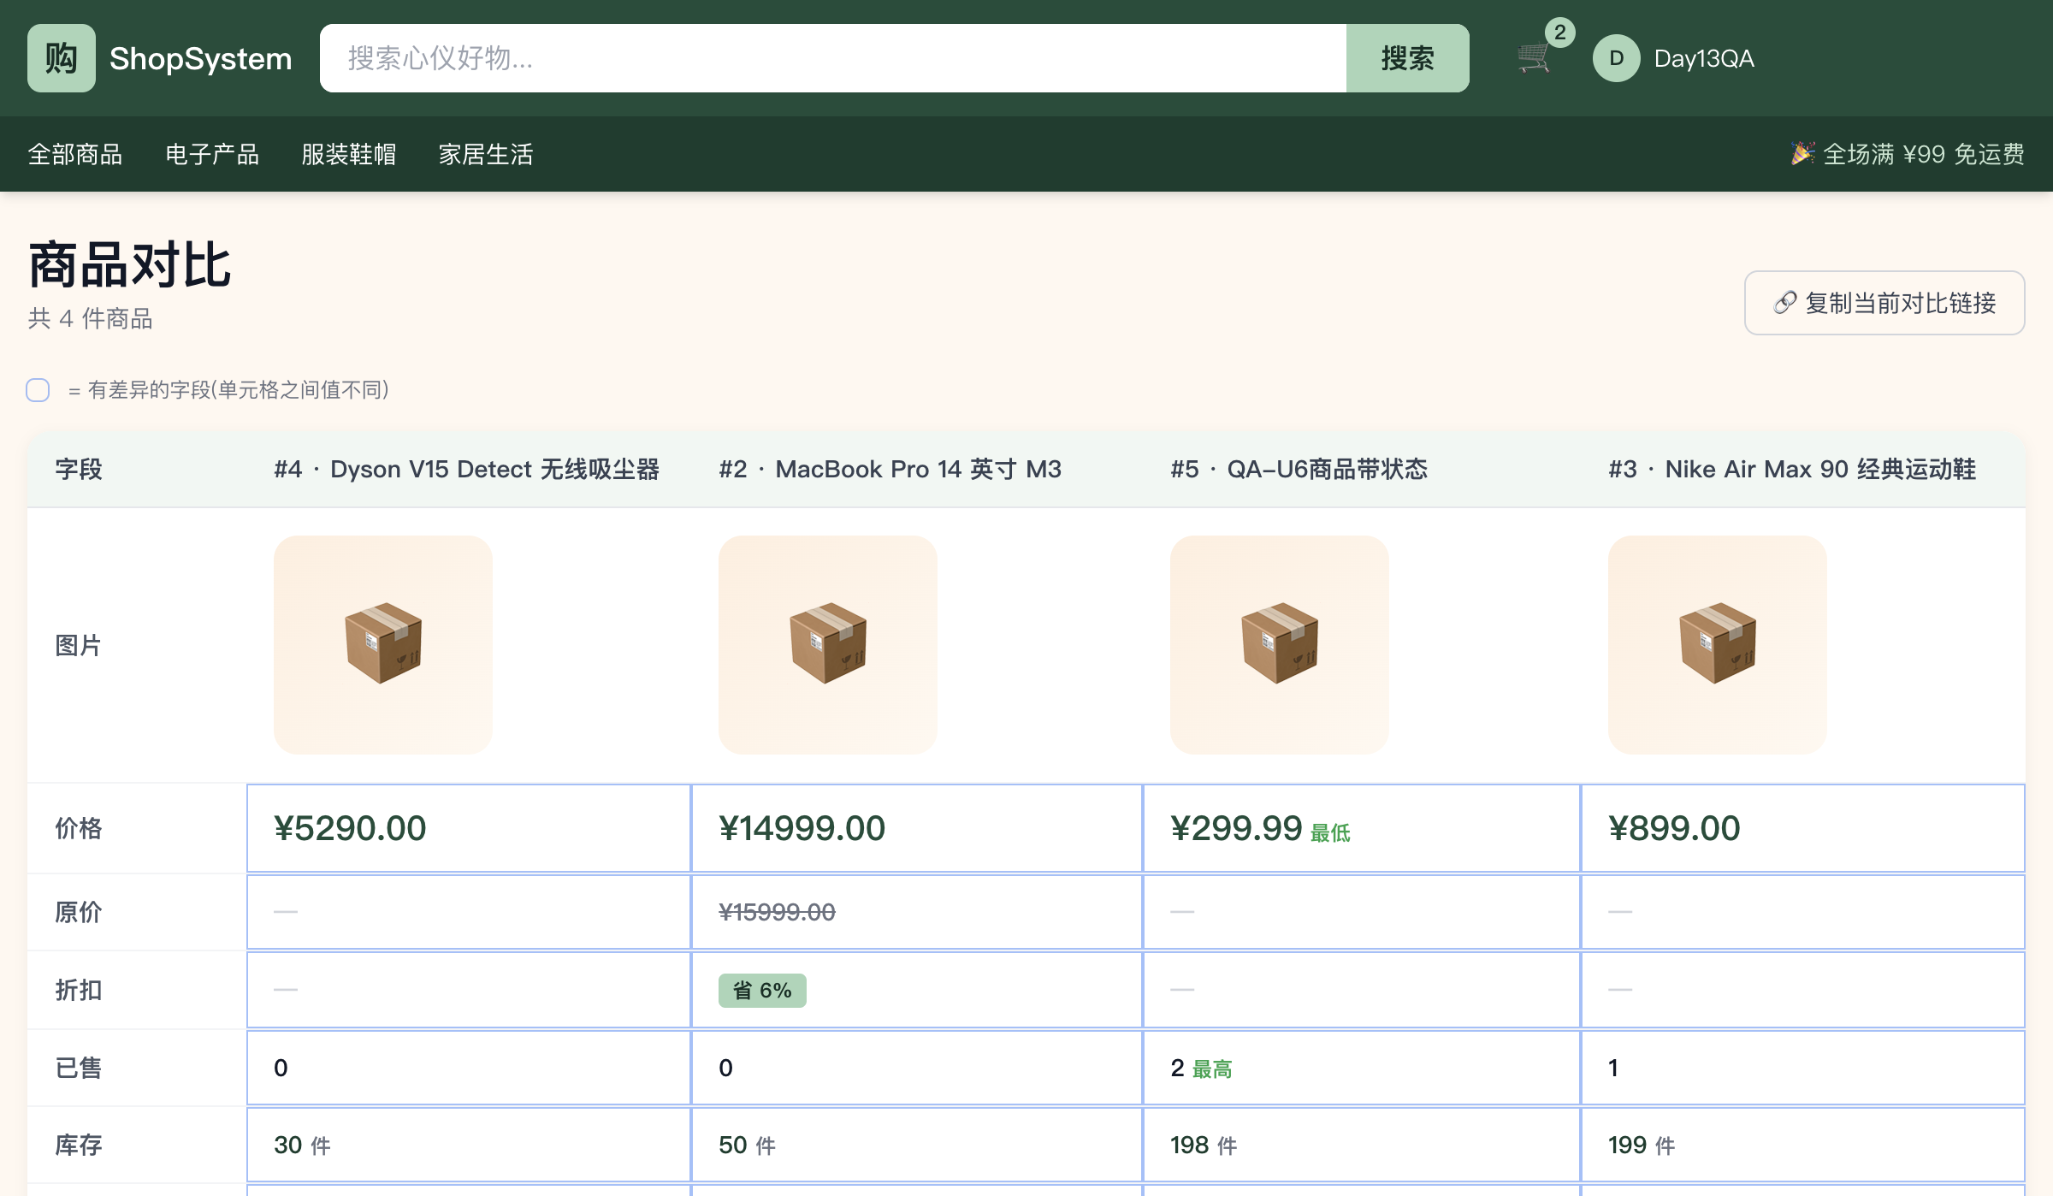
Task: Click the 最低 lowest price tag
Action: point(1330,833)
